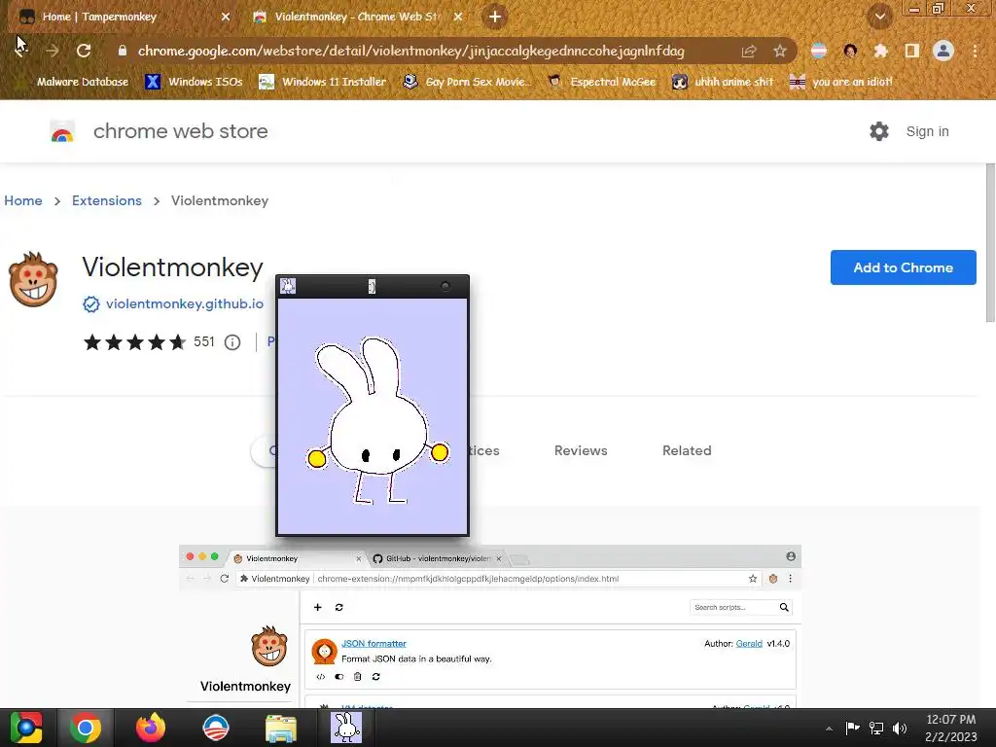
Task: Toggle the browser side panel
Action: [x=911, y=51]
